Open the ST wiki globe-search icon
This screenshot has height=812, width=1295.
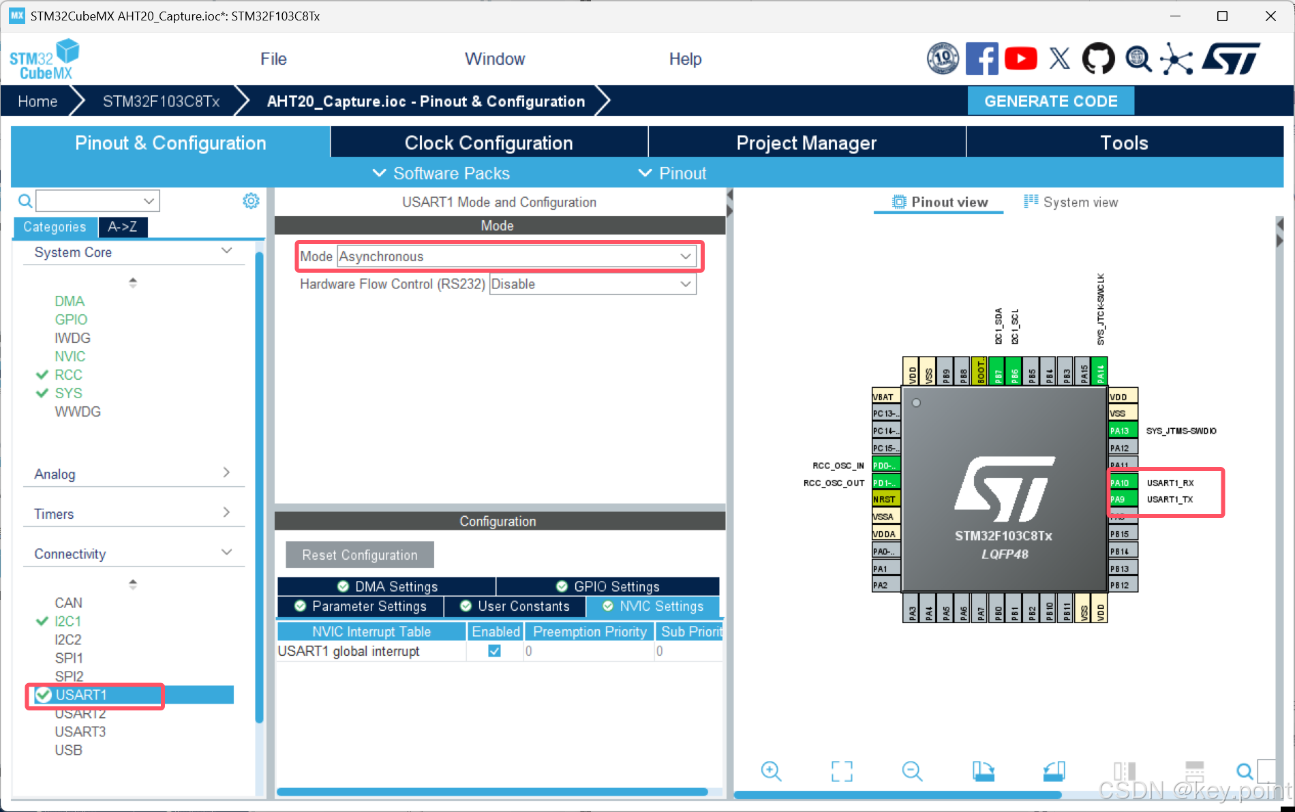(1138, 59)
